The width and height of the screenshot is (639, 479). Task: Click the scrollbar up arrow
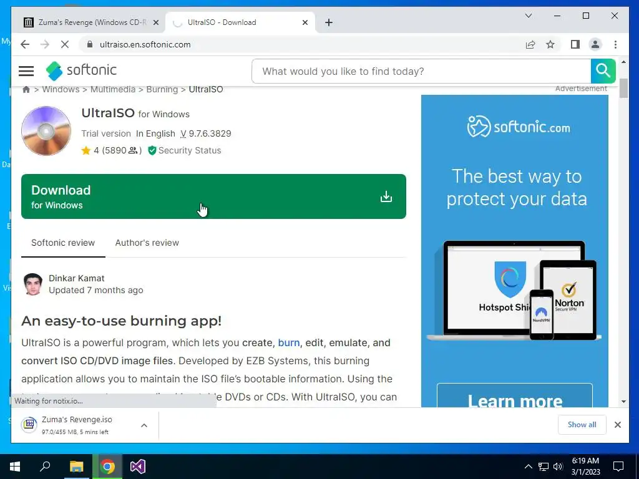[623, 62]
